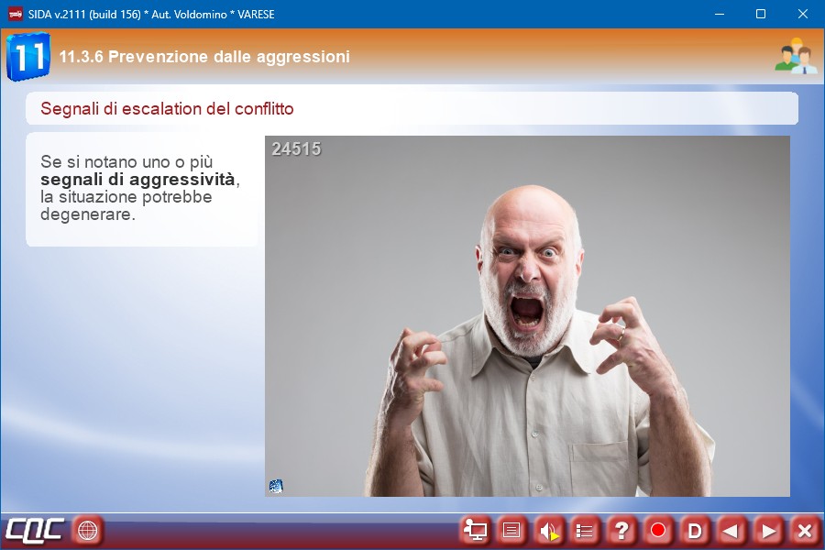825x550 pixels.
Task: Play the audio narration speaker button
Action: (x=548, y=530)
